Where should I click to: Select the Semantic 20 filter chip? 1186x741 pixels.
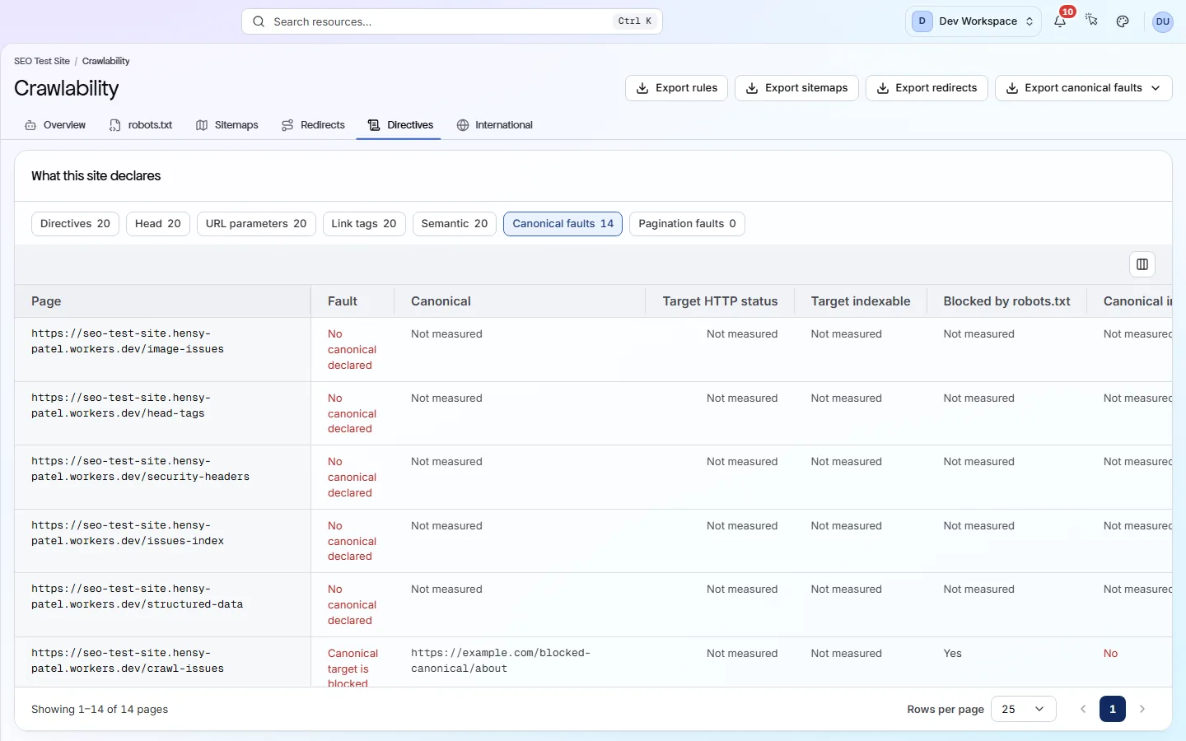pos(455,224)
